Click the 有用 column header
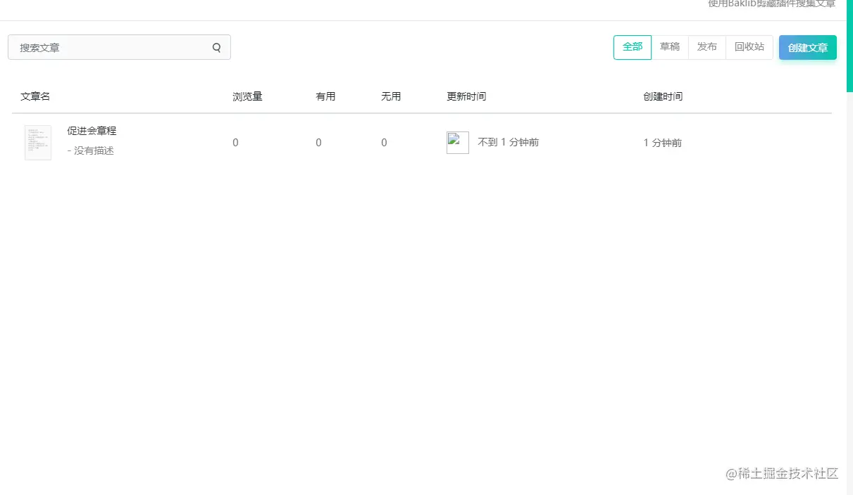This screenshot has height=495, width=853. click(325, 96)
